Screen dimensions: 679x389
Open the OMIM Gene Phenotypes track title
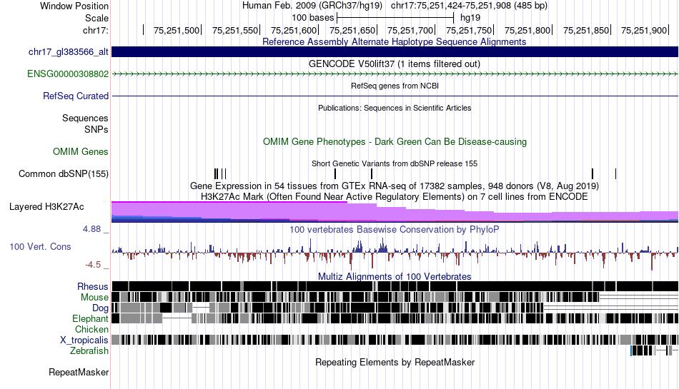pos(395,142)
